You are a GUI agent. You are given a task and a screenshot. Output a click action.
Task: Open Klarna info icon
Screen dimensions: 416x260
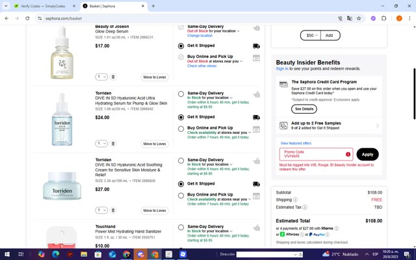pyautogui.click(x=337, y=228)
